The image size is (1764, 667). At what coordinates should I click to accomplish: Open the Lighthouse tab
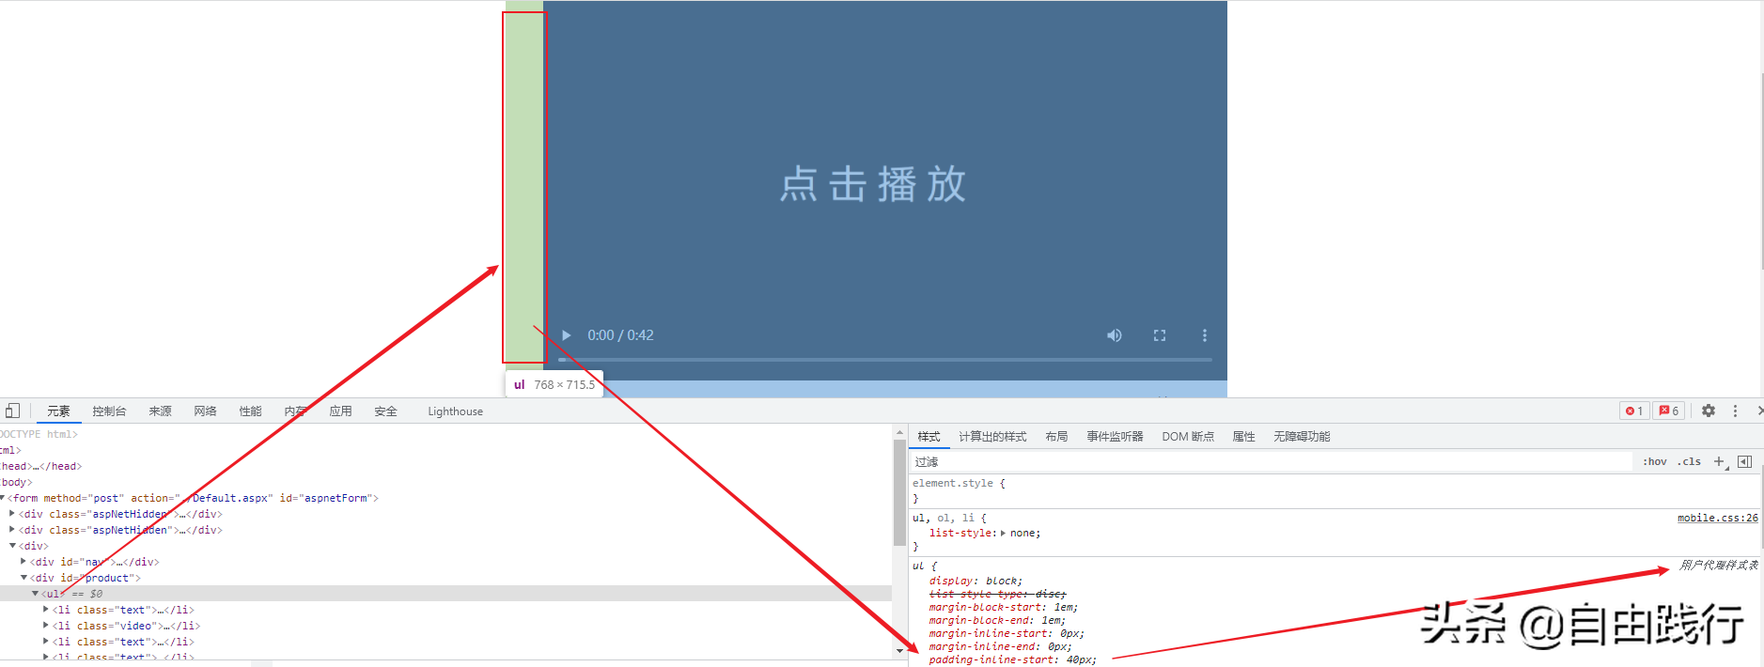click(455, 411)
